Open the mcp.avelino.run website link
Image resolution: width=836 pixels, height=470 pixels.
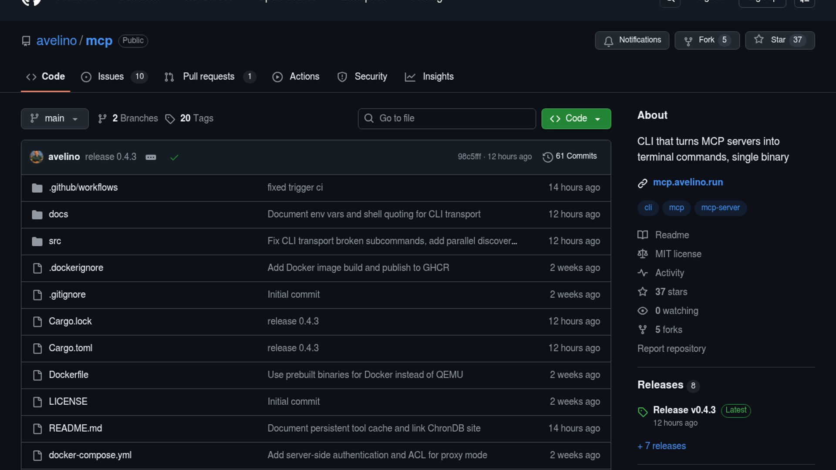click(x=688, y=182)
